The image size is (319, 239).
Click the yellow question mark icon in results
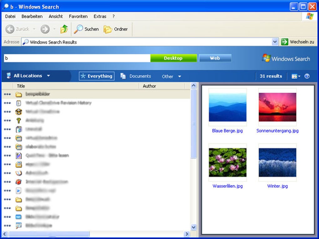point(18,121)
